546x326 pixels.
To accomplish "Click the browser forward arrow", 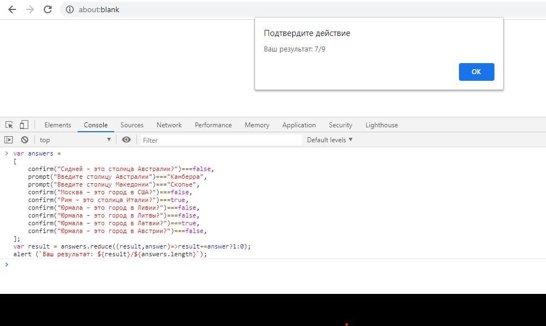I will 30,9.
